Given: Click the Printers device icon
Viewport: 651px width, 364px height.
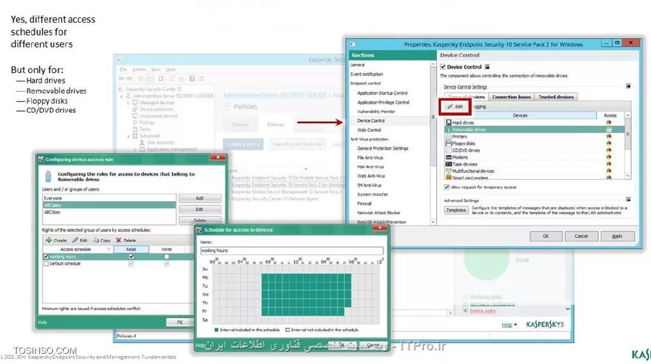Looking at the screenshot, I should (x=448, y=136).
